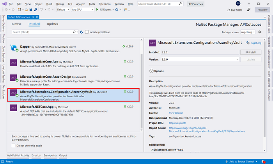Open the Debug configuration dropdown
This screenshot has height=164, width=273.
(x=63, y=10)
